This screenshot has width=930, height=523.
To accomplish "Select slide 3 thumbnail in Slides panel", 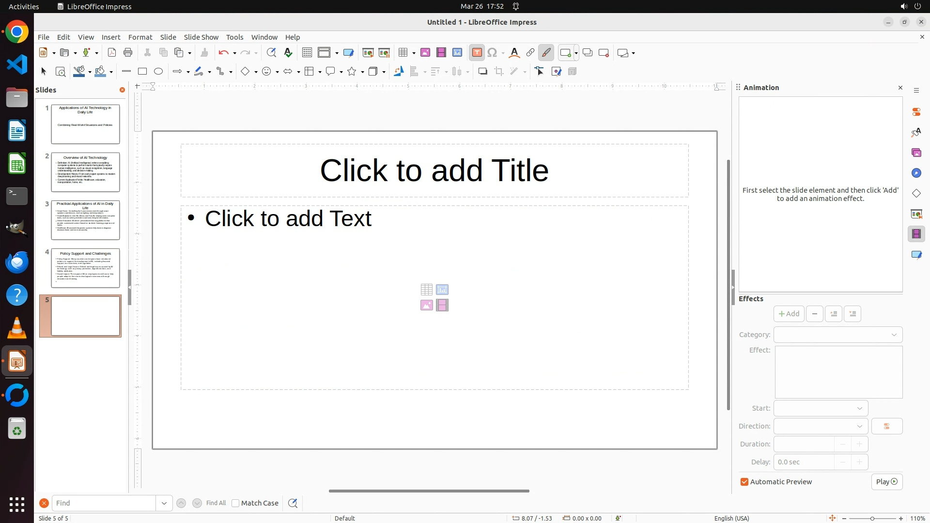I will coord(85,220).
